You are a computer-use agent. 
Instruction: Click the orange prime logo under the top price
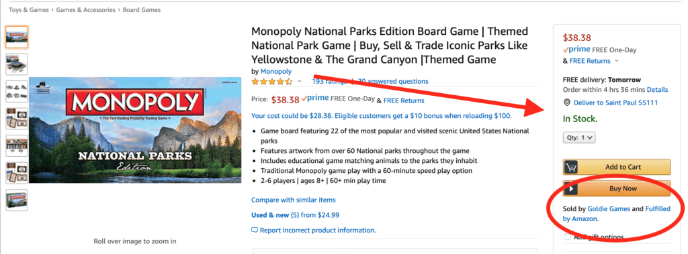pyautogui.click(x=576, y=50)
